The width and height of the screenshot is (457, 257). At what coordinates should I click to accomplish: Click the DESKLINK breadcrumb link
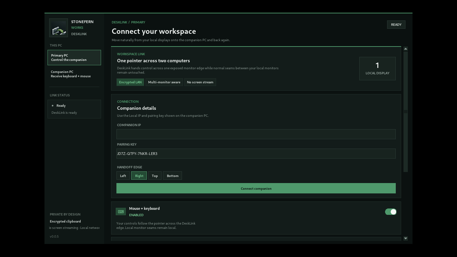point(119,22)
